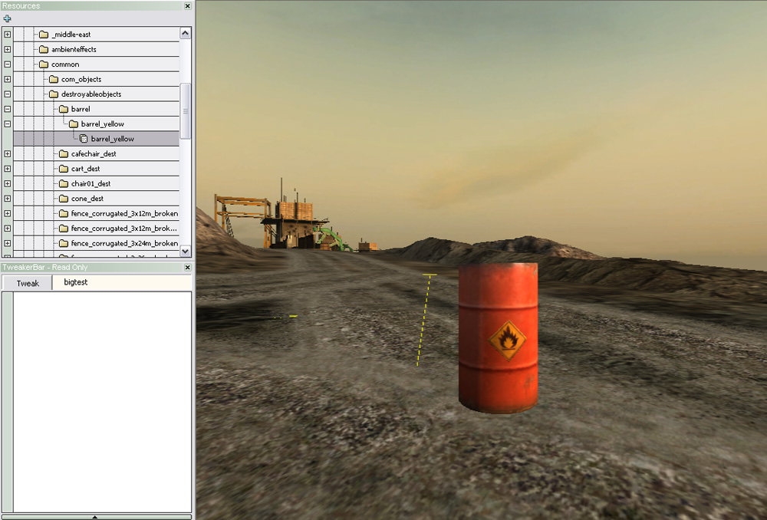
Task: Open the bigtest tab
Action: click(x=76, y=282)
